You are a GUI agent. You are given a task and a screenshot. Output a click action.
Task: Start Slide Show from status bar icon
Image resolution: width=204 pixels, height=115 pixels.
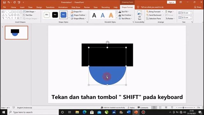(x=172, y=108)
